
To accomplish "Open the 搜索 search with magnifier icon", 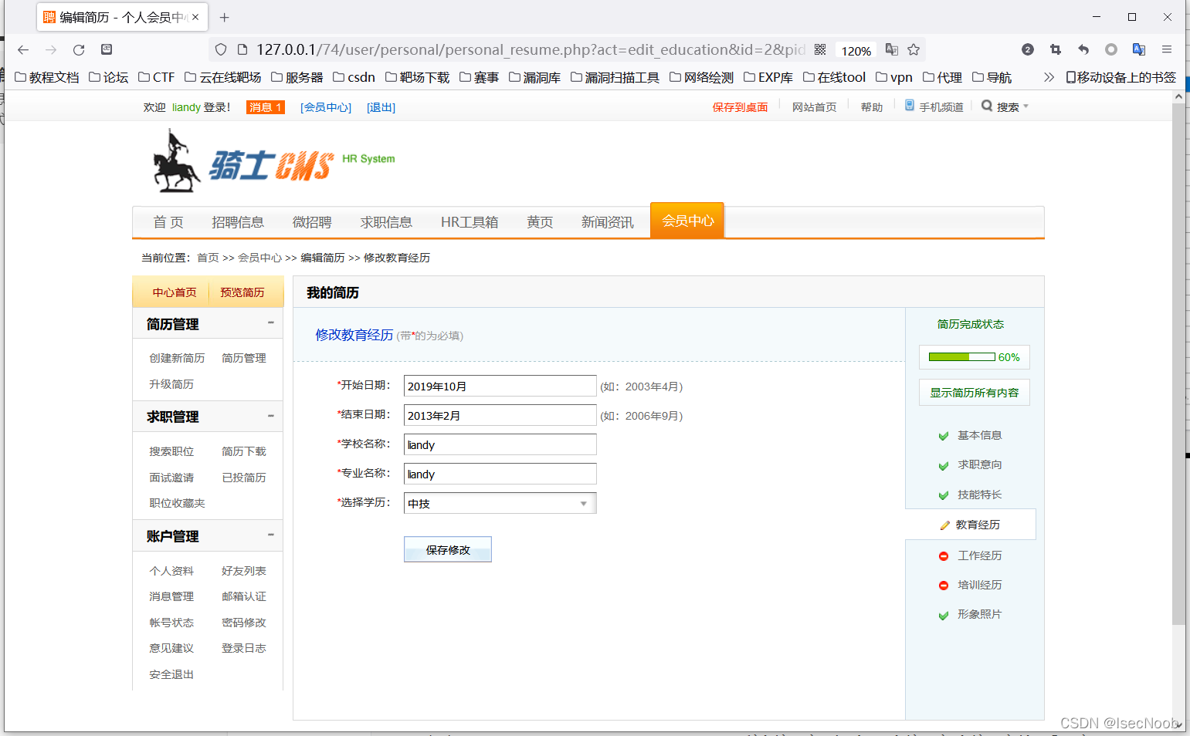I will click(x=987, y=106).
